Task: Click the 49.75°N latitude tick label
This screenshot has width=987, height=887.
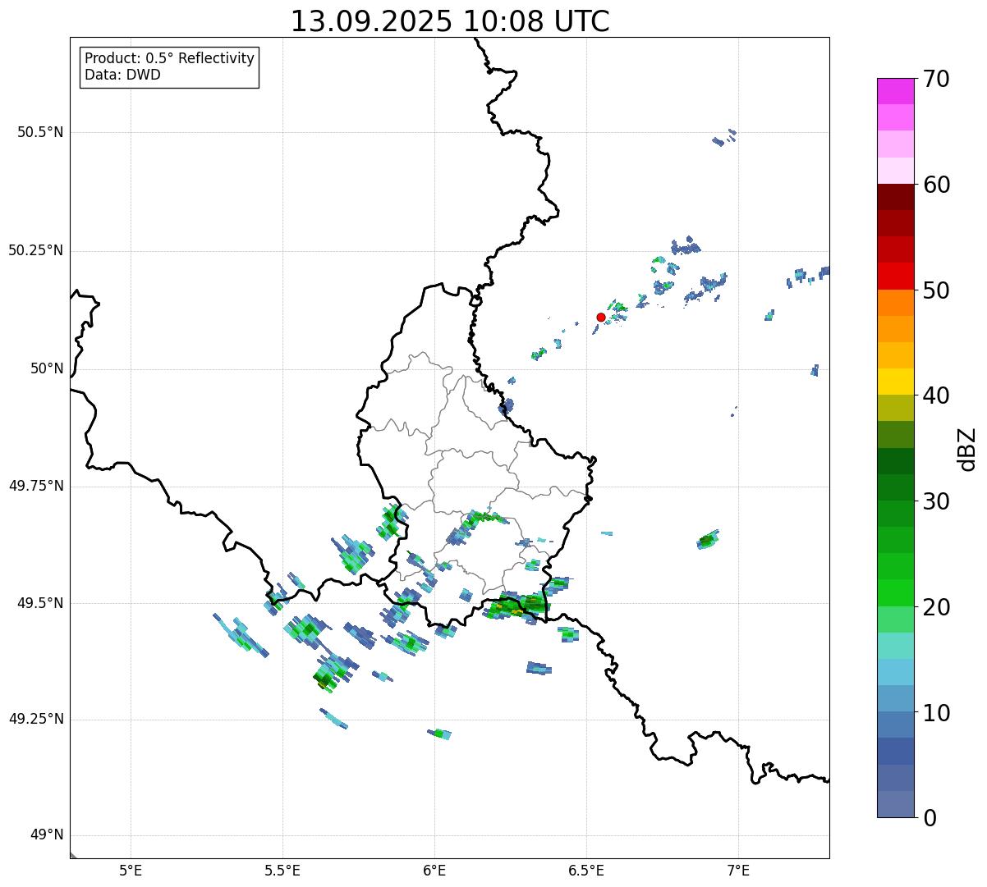Action: click(36, 486)
